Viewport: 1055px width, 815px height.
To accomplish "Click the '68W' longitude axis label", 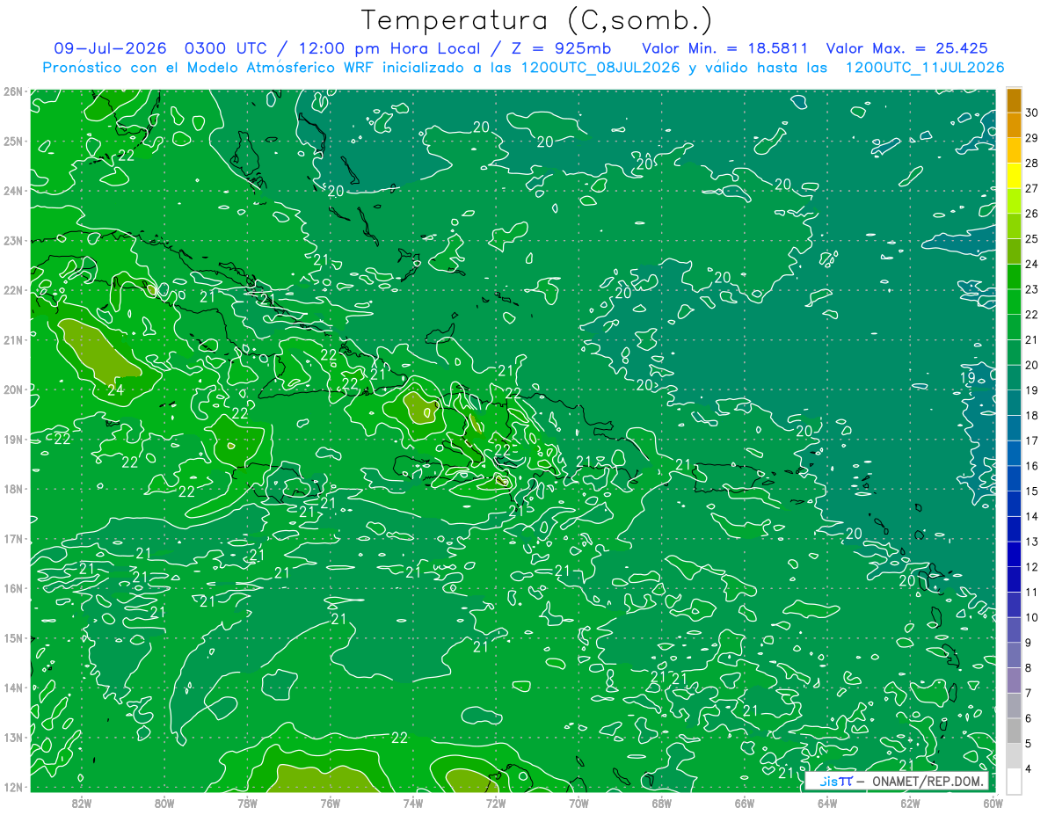I will pos(662,804).
